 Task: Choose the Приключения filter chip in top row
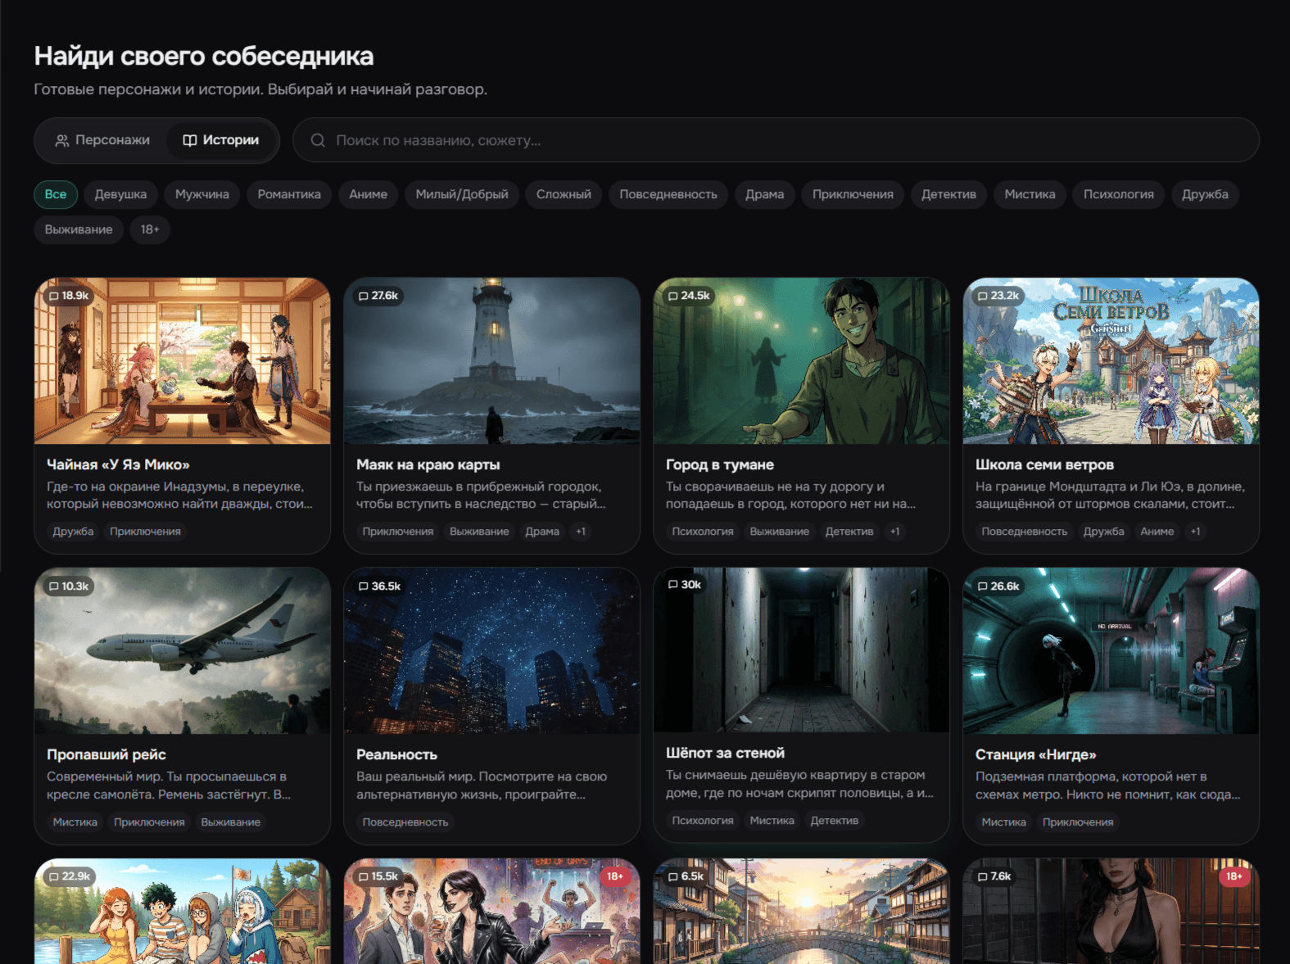pyautogui.click(x=853, y=194)
